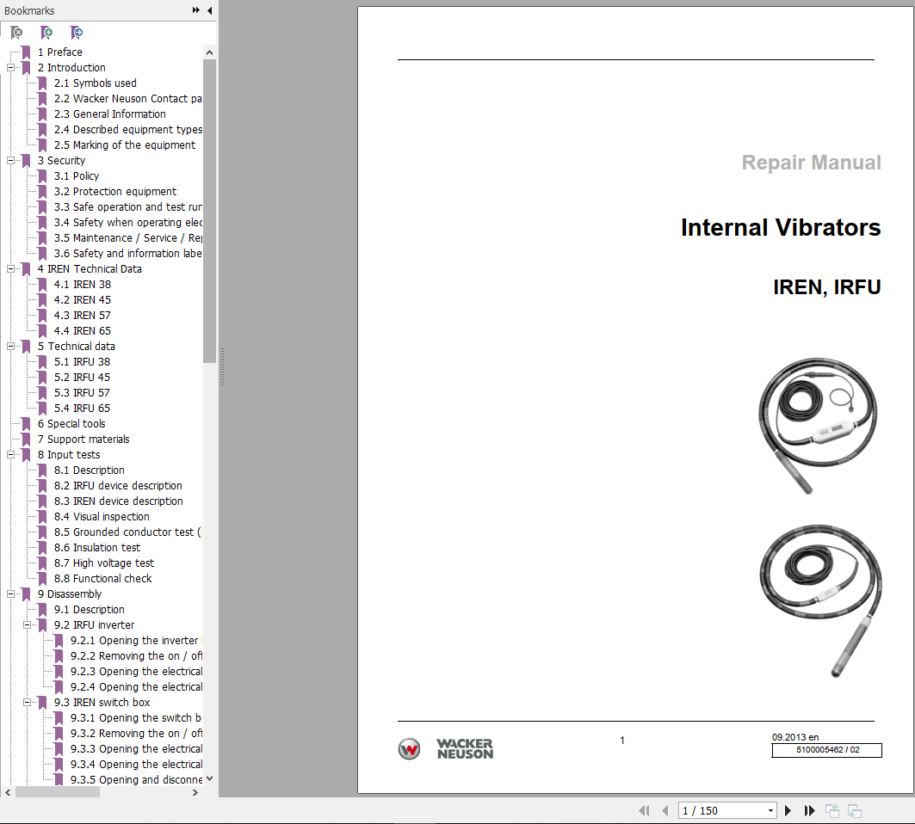Open the 5.2 IRFU 45 bookmark
915x824 pixels.
click(82, 378)
